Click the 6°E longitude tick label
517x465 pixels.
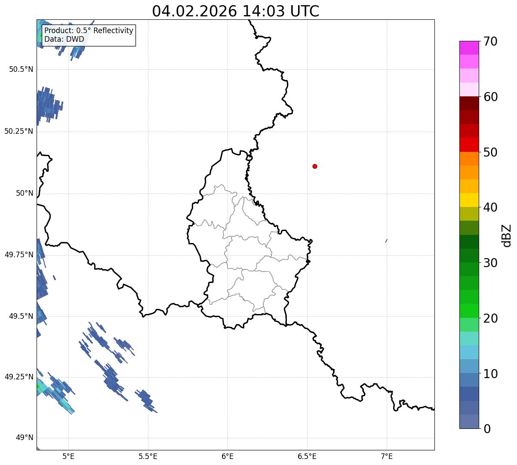pos(228,456)
